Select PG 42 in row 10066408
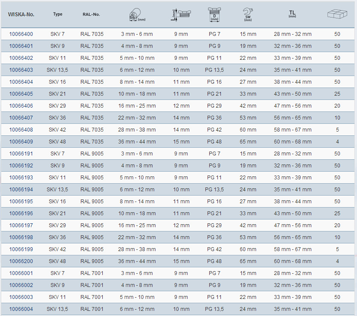Viewport: 357px width, 316px height. 214,130
